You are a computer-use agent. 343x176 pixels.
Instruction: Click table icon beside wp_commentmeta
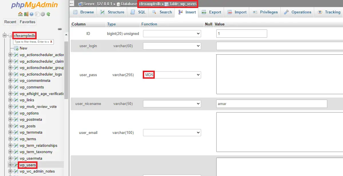coord(16,80)
